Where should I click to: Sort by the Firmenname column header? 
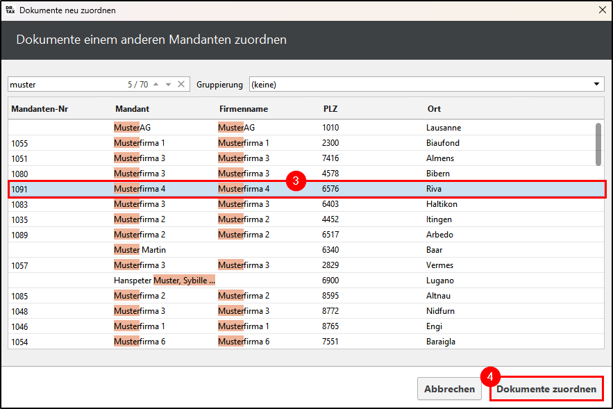[x=243, y=109]
